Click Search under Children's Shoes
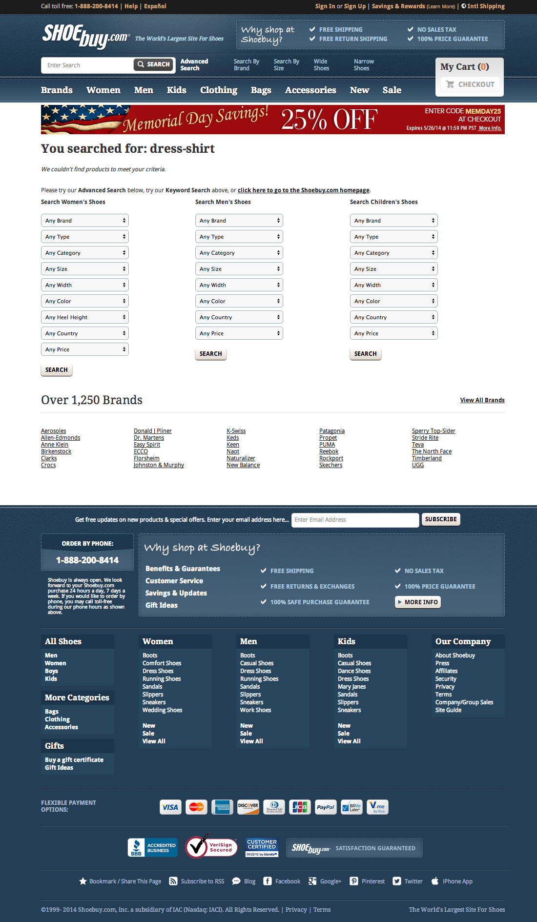537x922 pixels. tap(366, 354)
